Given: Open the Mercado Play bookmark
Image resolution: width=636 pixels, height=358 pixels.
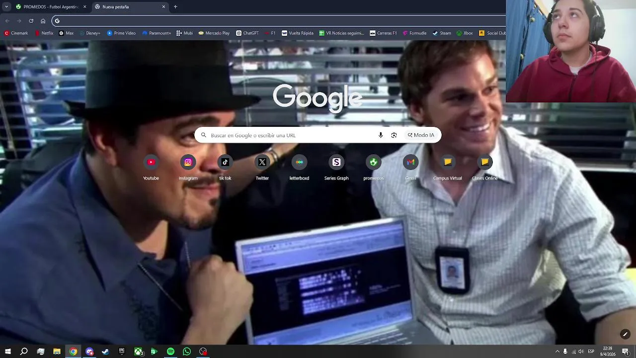Looking at the screenshot, I should pyautogui.click(x=214, y=33).
